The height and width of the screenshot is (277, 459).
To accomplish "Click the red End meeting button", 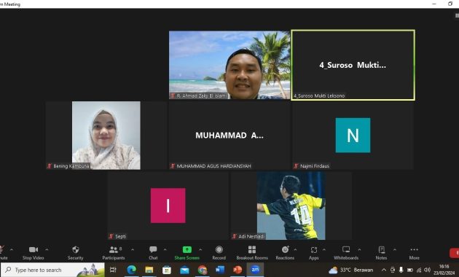I will (x=455, y=253).
